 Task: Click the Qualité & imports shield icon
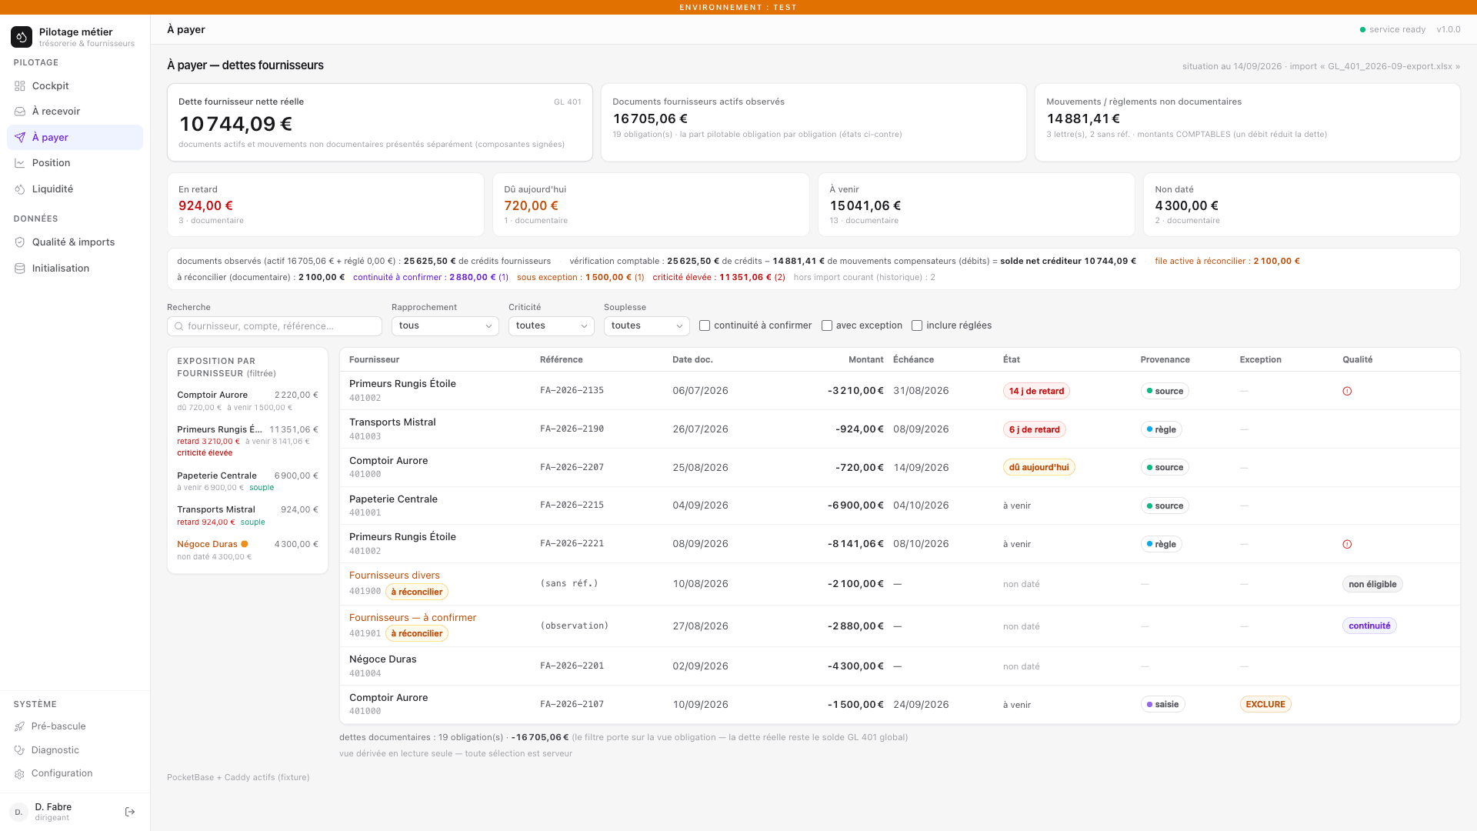[20, 242]
